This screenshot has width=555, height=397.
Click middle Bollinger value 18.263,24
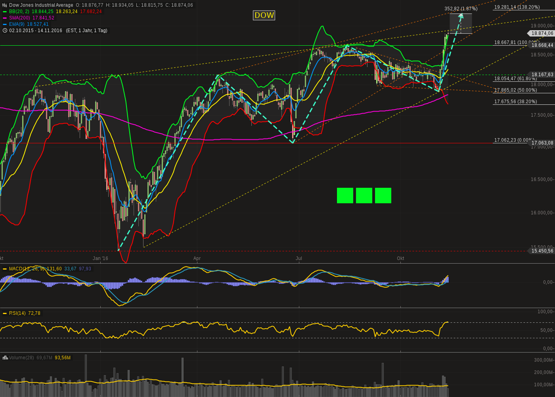coord(67,12)
